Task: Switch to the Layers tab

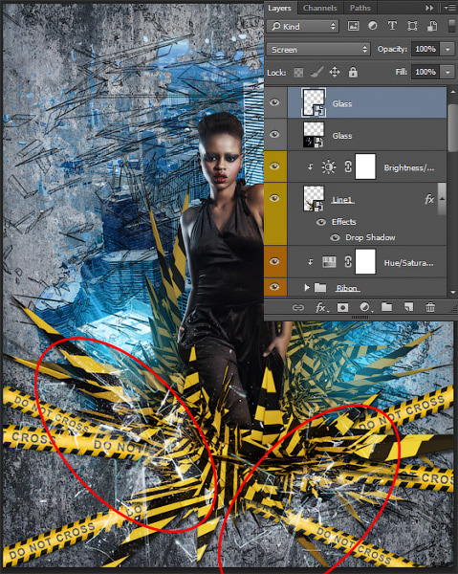Action: coord(280,8)
